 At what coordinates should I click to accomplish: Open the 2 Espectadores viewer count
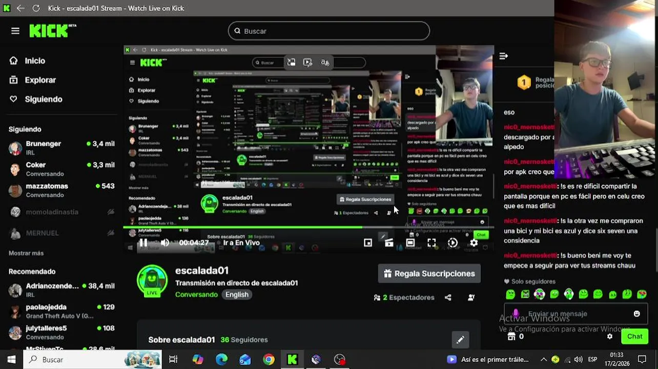404,297
